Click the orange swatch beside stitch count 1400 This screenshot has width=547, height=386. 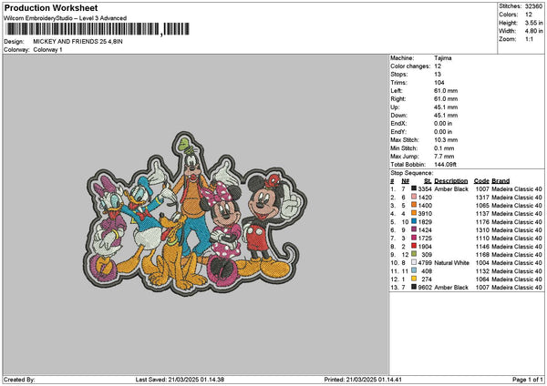[x=414, y=205]
